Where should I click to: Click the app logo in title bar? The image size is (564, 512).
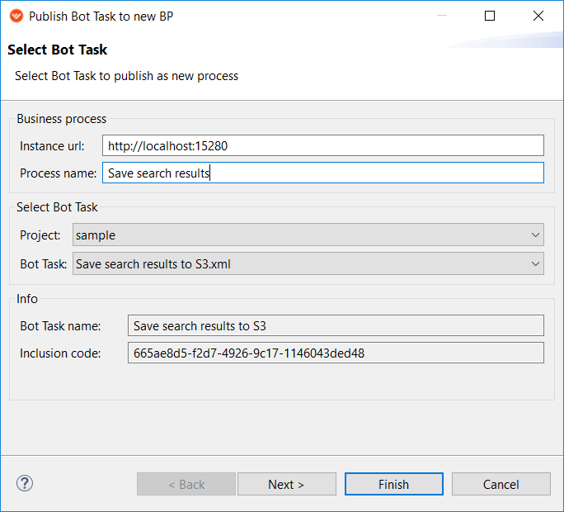(16, 17)
